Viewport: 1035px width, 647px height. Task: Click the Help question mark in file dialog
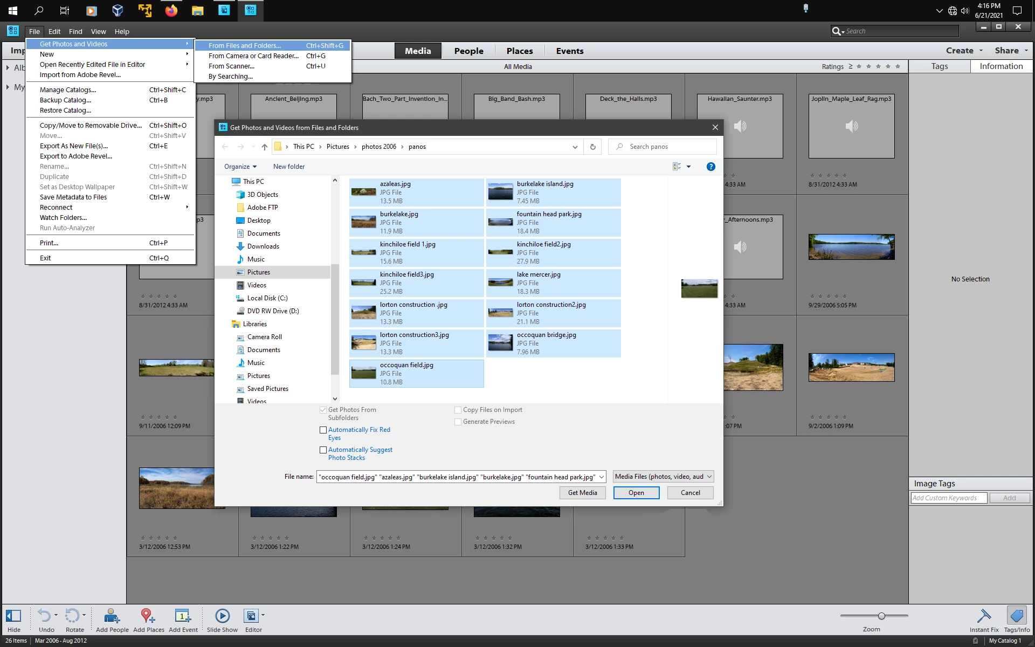point(711,167)
